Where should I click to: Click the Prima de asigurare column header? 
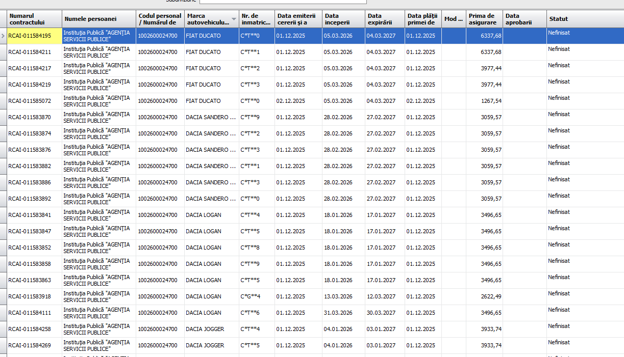[x=484, y=19]
